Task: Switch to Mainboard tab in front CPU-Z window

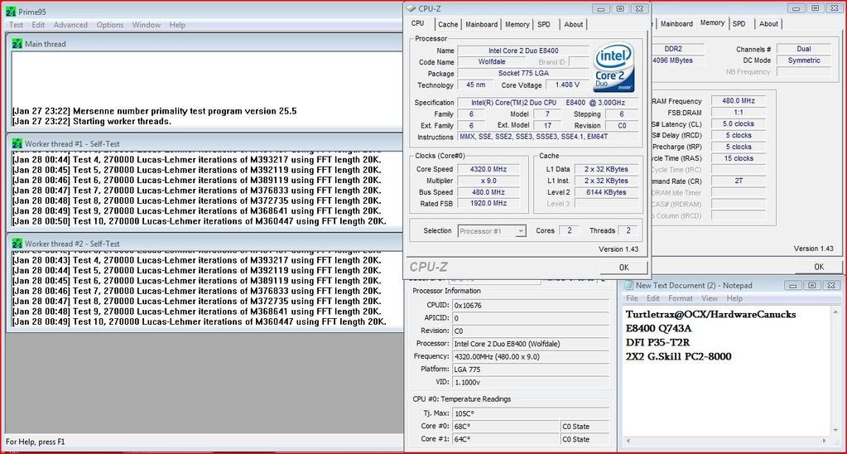Action: click(481, 24)
